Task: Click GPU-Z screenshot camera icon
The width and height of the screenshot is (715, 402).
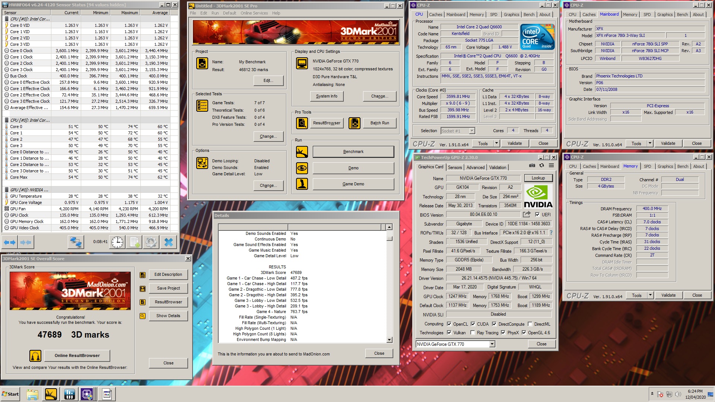Action: pyautogui.click(x=532, y=166)
